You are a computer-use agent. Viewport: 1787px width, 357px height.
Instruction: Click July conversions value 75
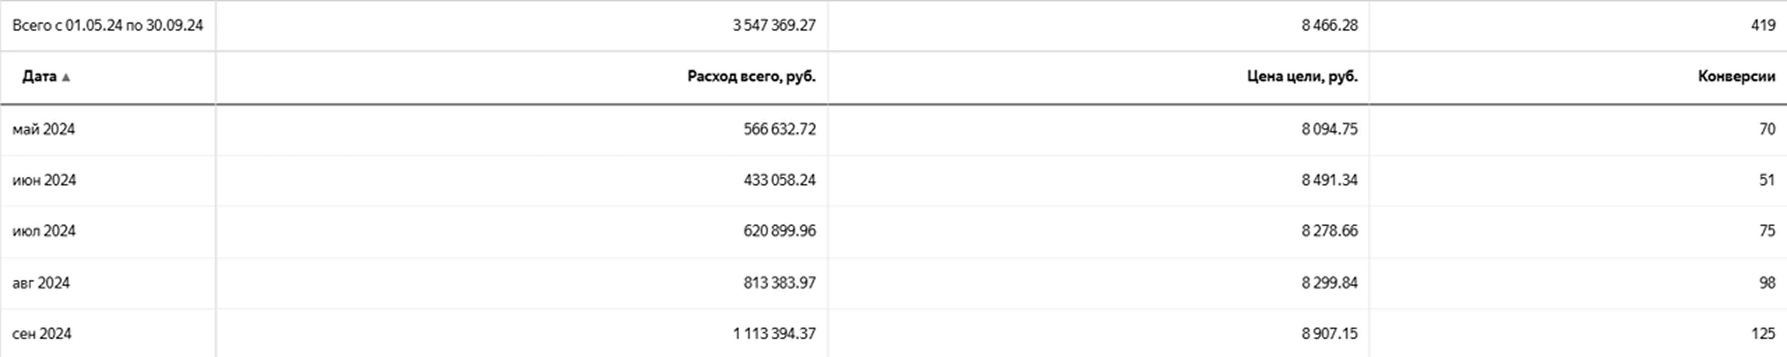click(1767, 231)
